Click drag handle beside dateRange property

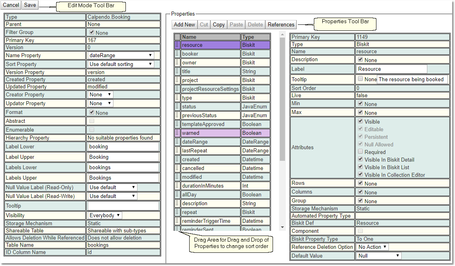click(x=177, y=142)
